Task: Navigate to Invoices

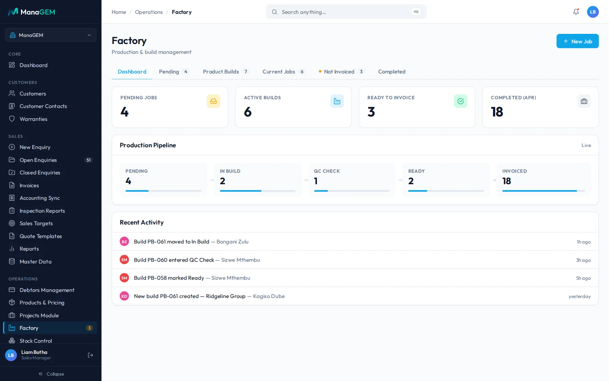Action: coord(51,185)
